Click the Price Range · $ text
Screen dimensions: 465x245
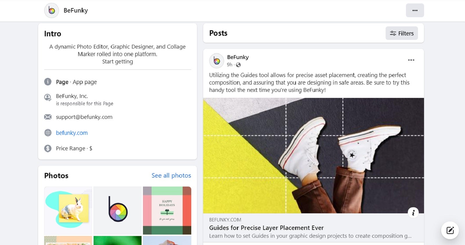coord(74,148)
